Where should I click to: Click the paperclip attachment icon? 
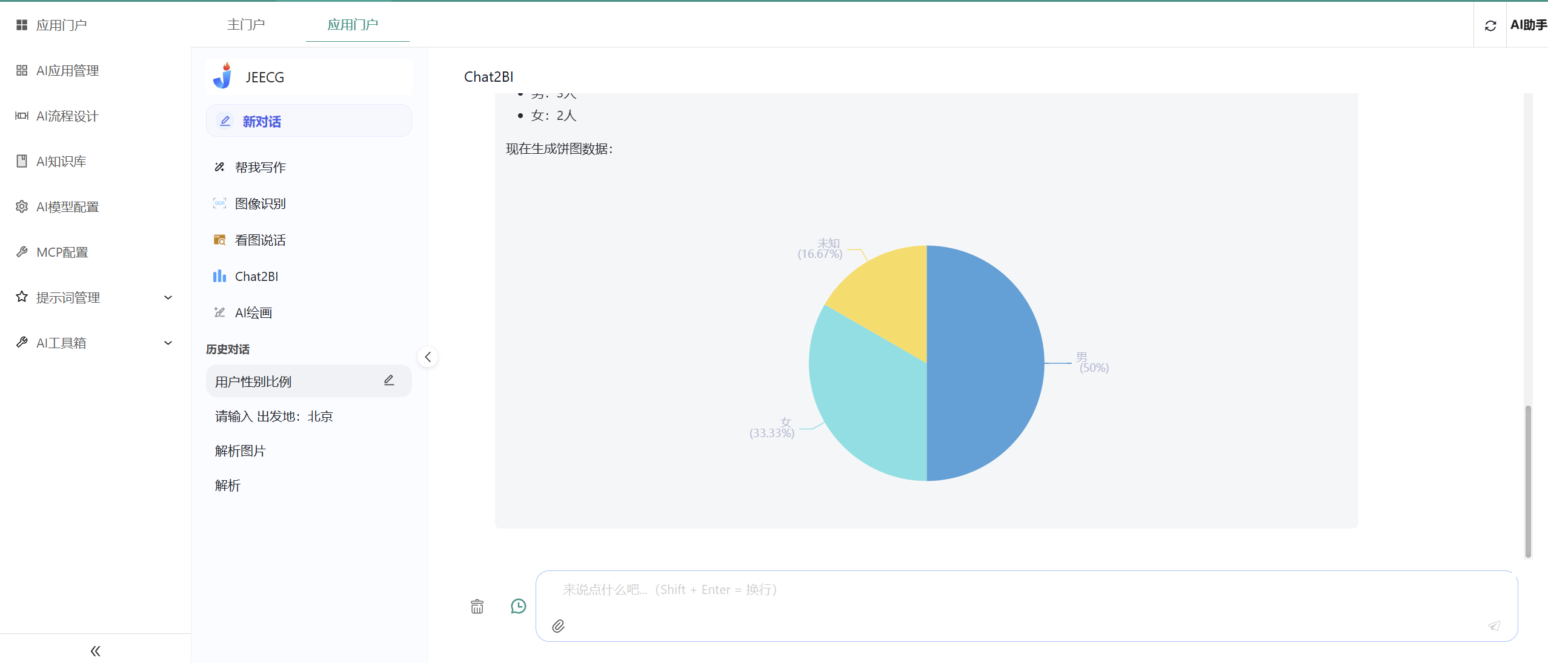coord(558,625)
